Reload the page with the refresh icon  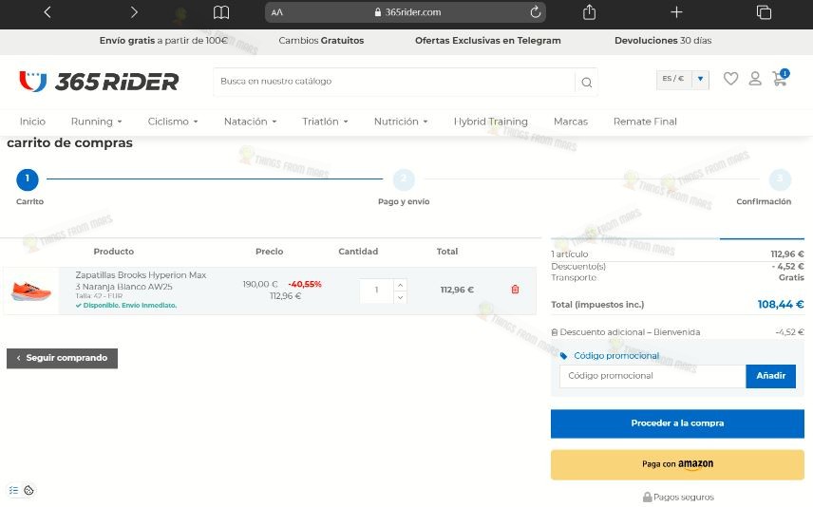(x=535, y=12)
